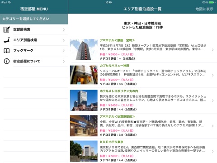Open KKRホテル東京 title link

click(112, 142)
